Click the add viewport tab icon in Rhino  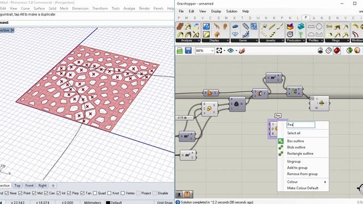tap(53, 185)
